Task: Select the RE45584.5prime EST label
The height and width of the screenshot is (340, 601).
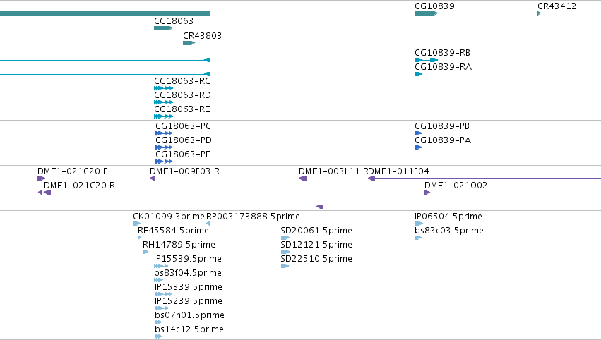Action: pos(173,231)
